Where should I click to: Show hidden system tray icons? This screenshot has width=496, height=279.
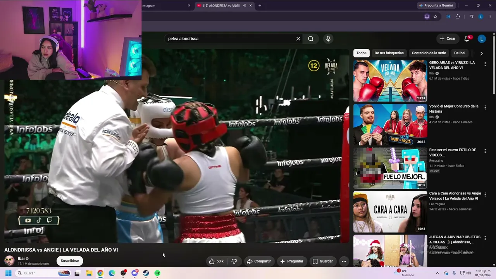point(437,273)
